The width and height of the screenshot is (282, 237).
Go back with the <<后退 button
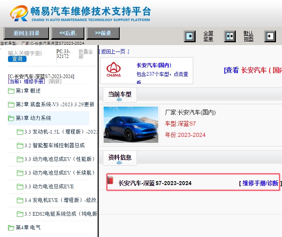pos(68,33)
